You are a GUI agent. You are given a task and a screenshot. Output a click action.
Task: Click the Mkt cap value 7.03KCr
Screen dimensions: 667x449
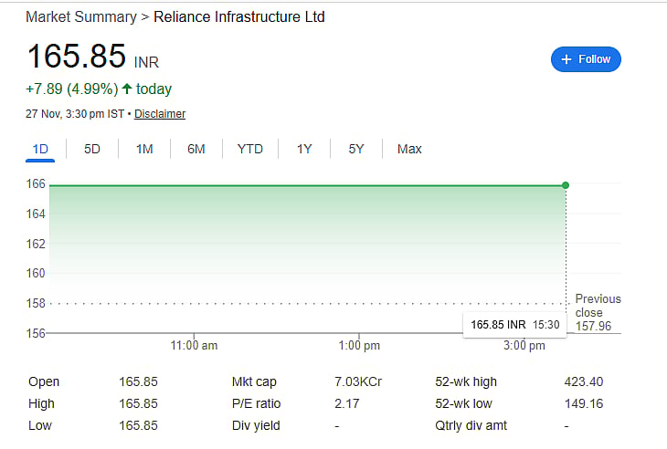358,381
